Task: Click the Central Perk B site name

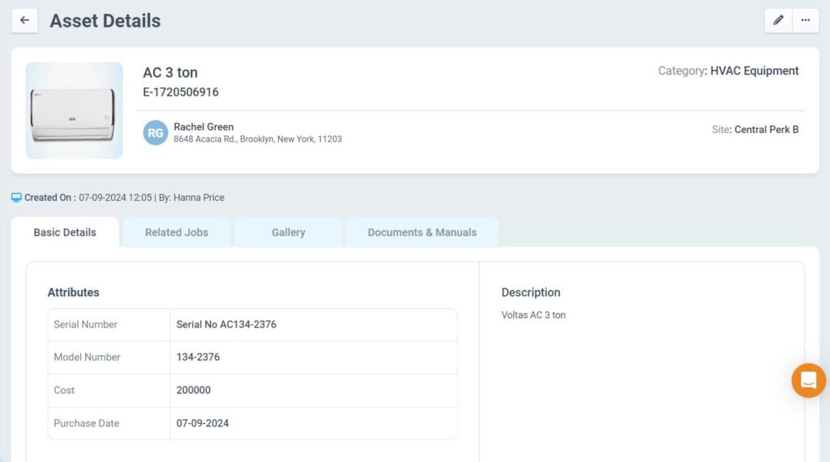Action: tap(766, 130)
